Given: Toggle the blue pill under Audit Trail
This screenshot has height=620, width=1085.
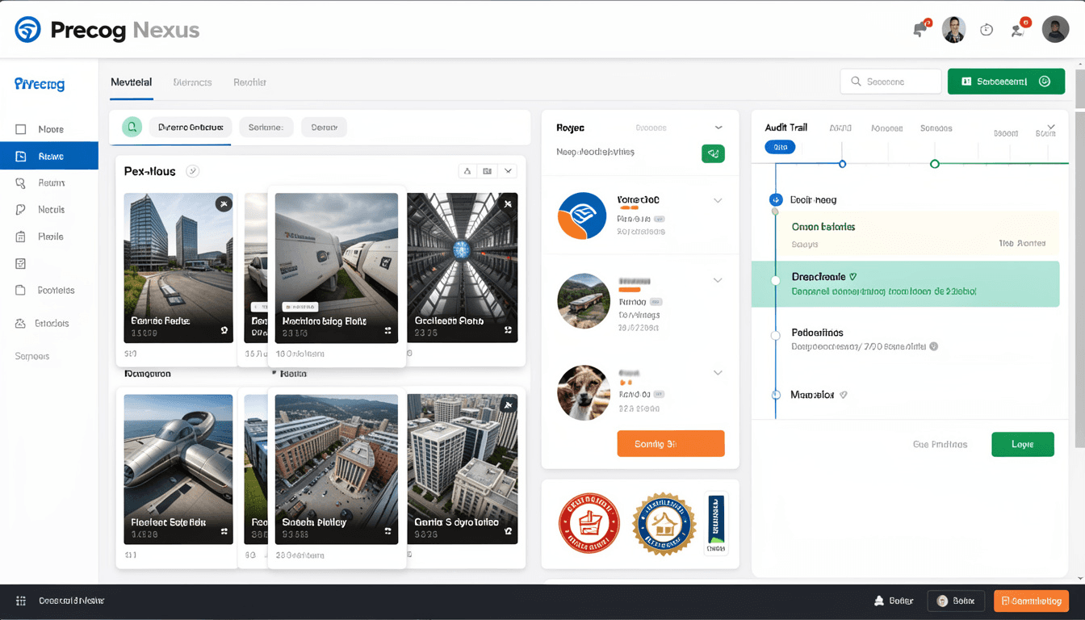Looking at the screenshot, I should (779, 147).
